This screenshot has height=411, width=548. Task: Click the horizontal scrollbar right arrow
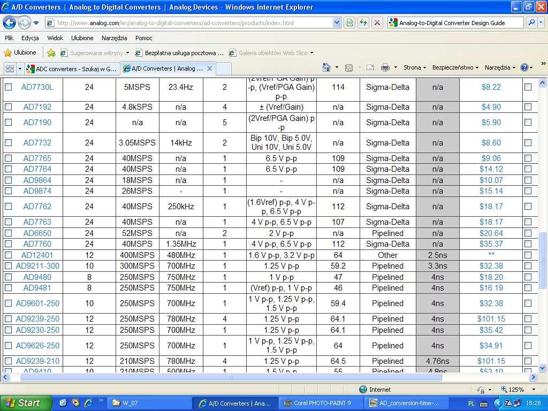pos(534,377)
